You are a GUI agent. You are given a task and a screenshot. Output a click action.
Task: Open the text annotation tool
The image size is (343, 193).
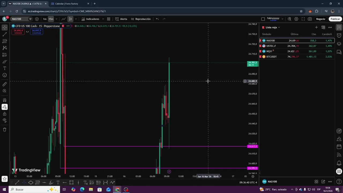[5, 68]
